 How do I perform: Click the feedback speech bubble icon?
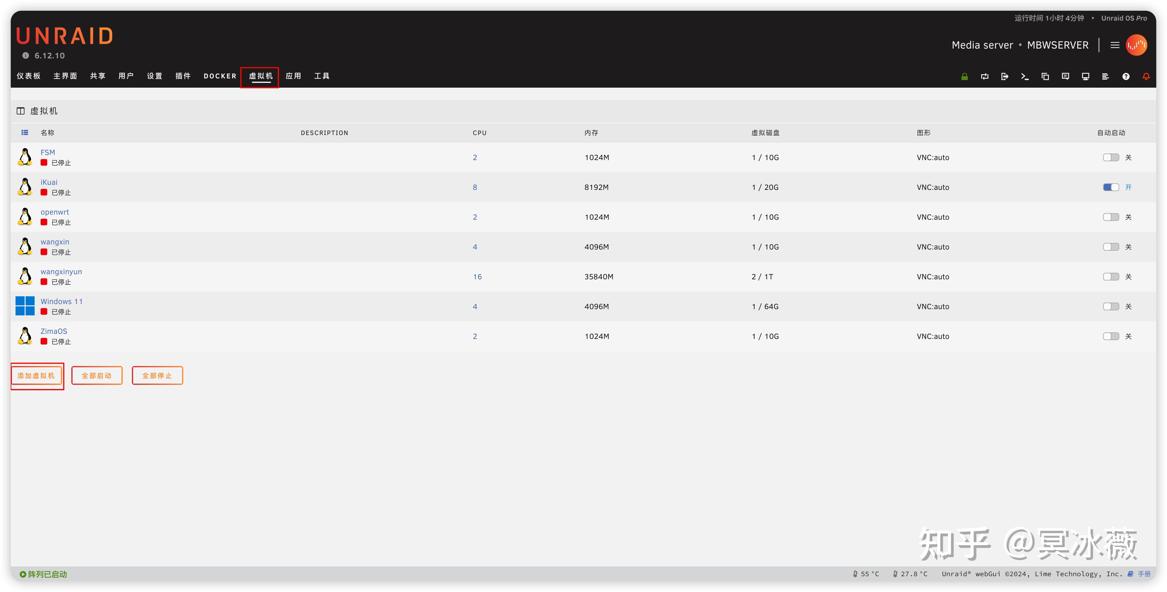pyautogui.click(x=1065, y=77)
